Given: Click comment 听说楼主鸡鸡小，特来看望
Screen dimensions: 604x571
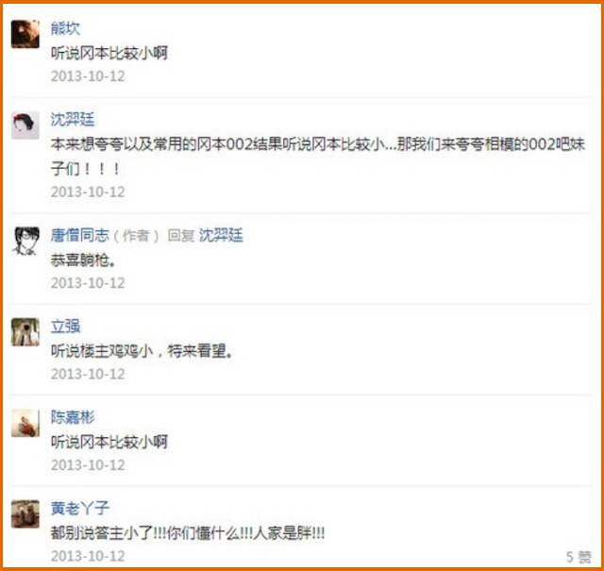Looking at the screenshot, I should click(142, 350).
